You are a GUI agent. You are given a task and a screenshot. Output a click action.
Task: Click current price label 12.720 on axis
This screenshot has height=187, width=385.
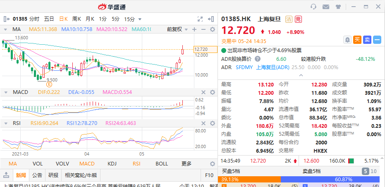[206, 49]
